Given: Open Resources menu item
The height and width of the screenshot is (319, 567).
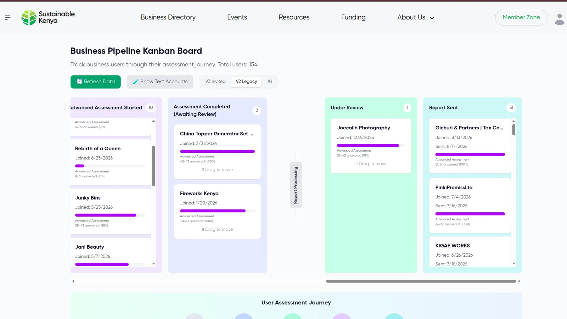Looking at the screenshot, I should tap(294, 17).
